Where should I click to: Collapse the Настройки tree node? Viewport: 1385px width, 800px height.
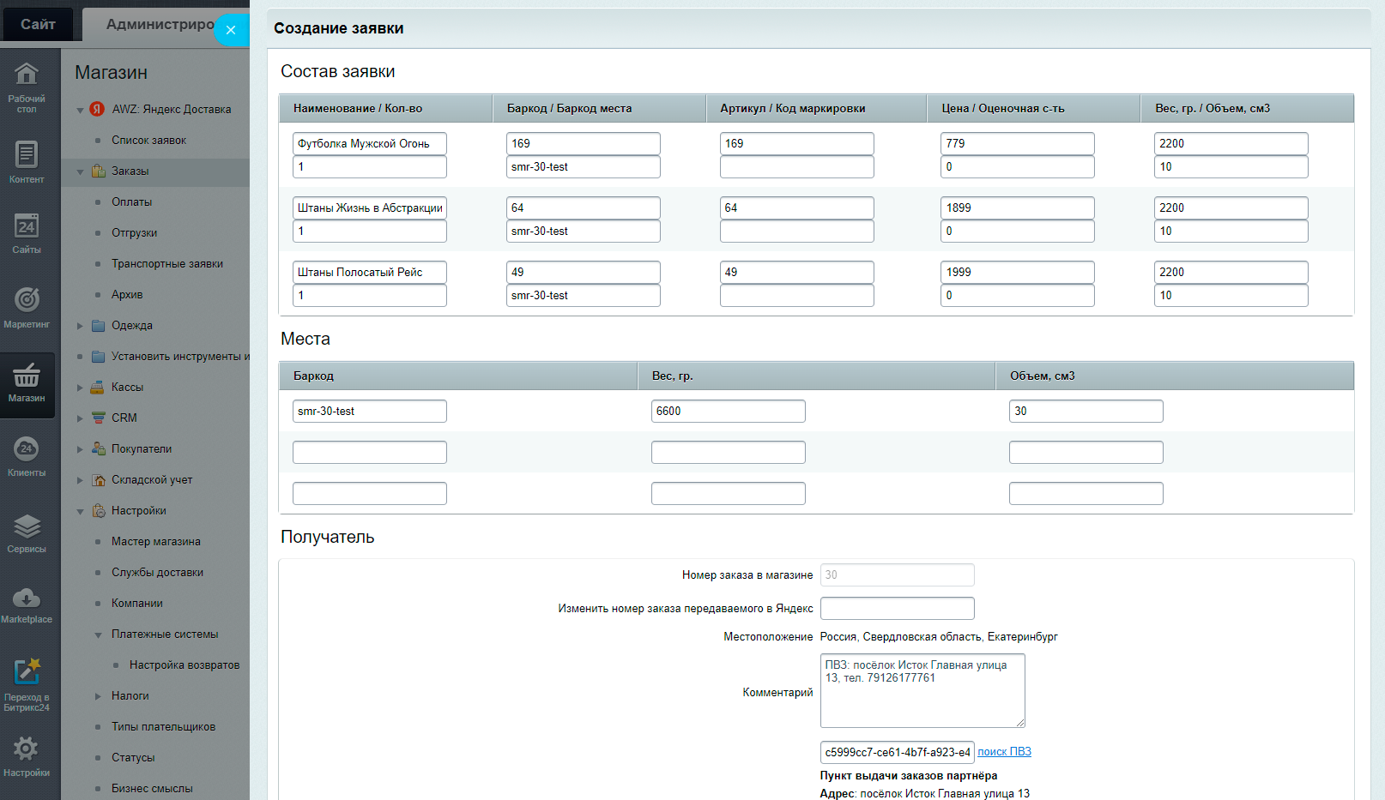80,511
